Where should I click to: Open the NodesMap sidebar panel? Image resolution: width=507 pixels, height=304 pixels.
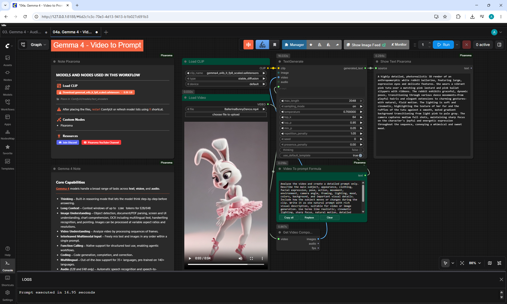[x=8, y=134]
